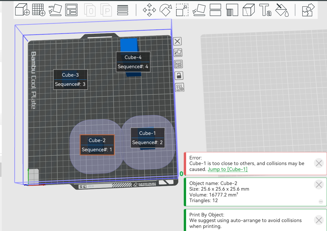Close the Cube-2 object info notification
The width and height of the screenshot is (327, 231).
(319, 184)
